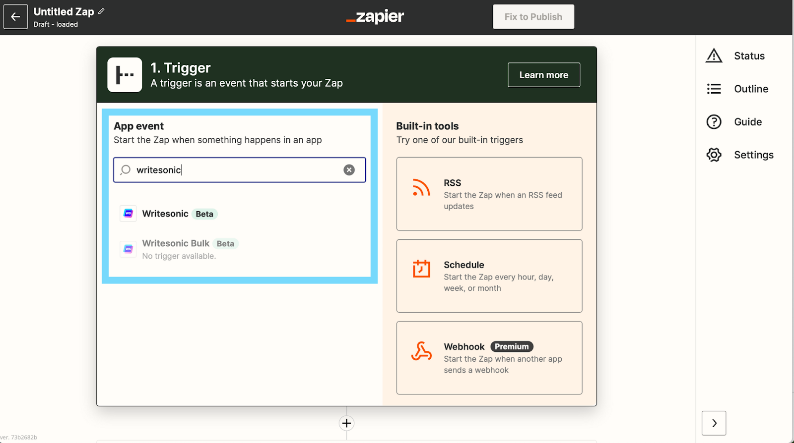
Task: Click the Settings gear icon
Action: tap(714, 155)
